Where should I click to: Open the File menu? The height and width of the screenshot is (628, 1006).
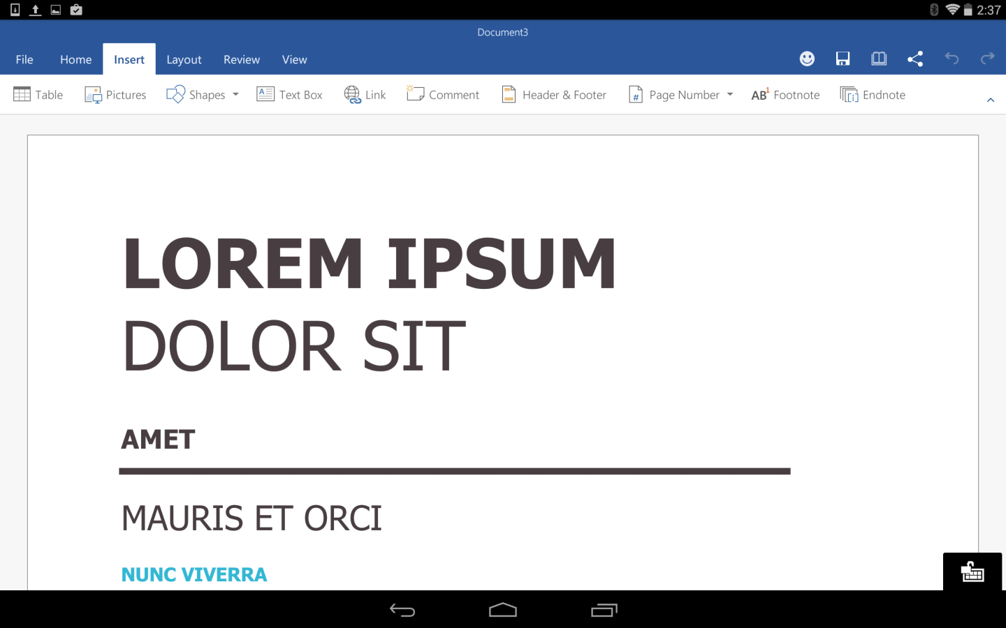(x=24, y=59)
